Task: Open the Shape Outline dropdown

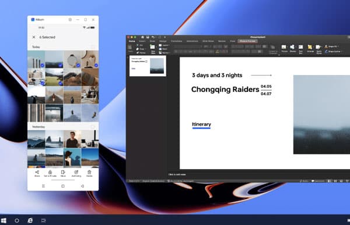Action: (x=333, y=51)
